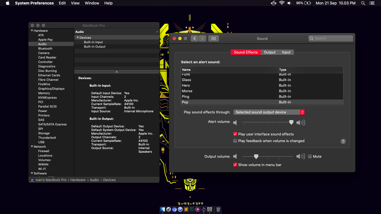Select the Hero alert sound

(x=262, y=85)
